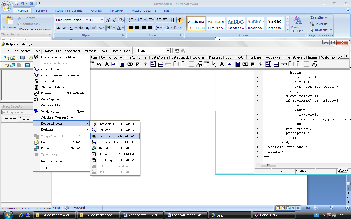351x219 pixels.
Task: Click the Decrease Indent icon
Action: tap(159, 20)
